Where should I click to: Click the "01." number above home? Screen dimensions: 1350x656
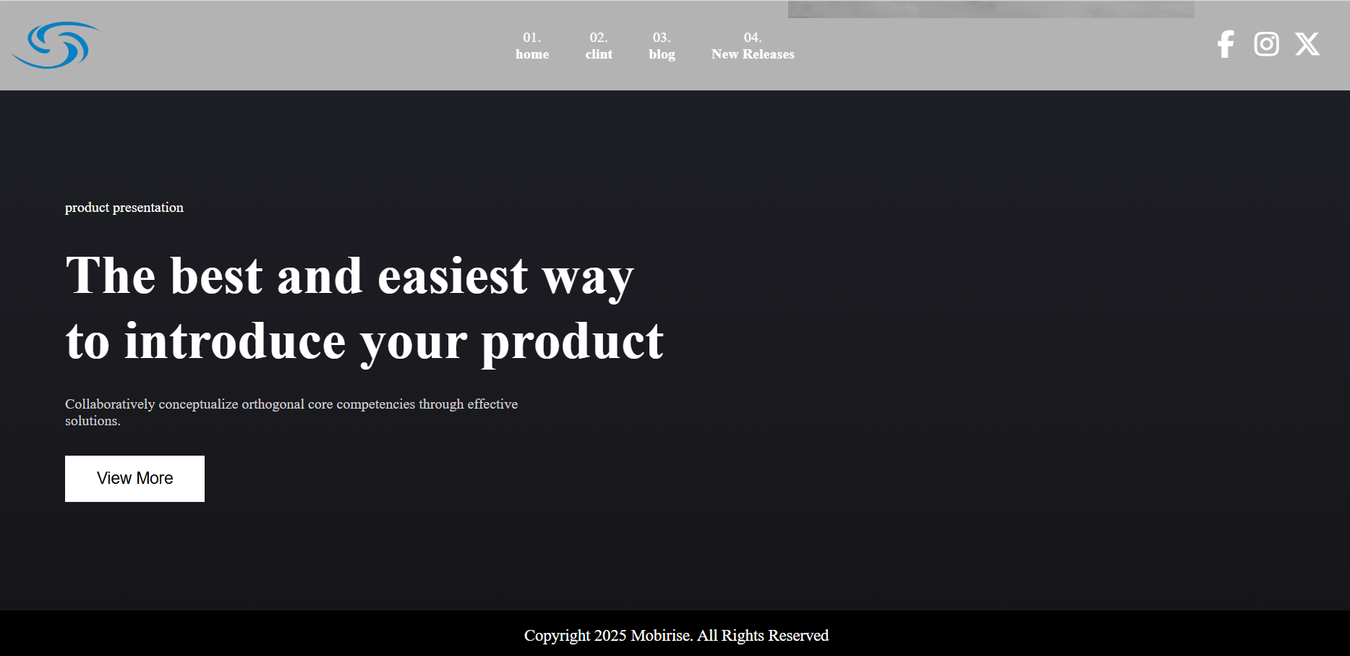pyautogui.click(x=532, y=38)
